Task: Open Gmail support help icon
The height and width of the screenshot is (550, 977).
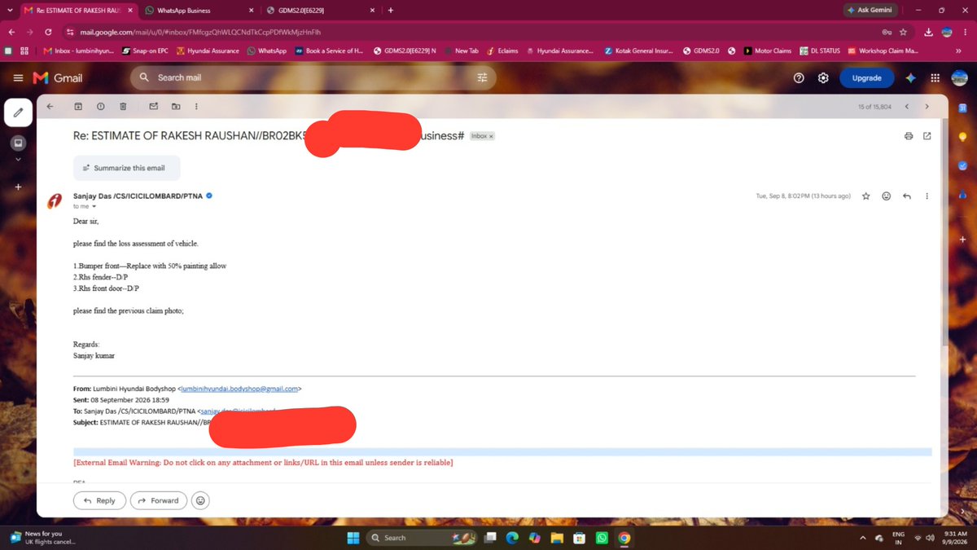Action: [799, 77]
